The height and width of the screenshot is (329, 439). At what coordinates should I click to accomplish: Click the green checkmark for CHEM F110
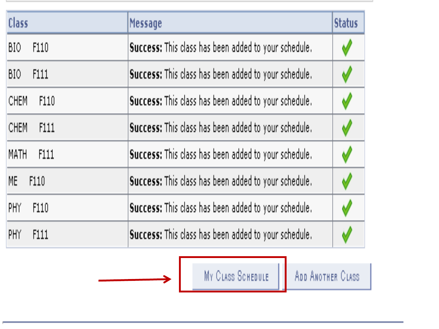347,101
